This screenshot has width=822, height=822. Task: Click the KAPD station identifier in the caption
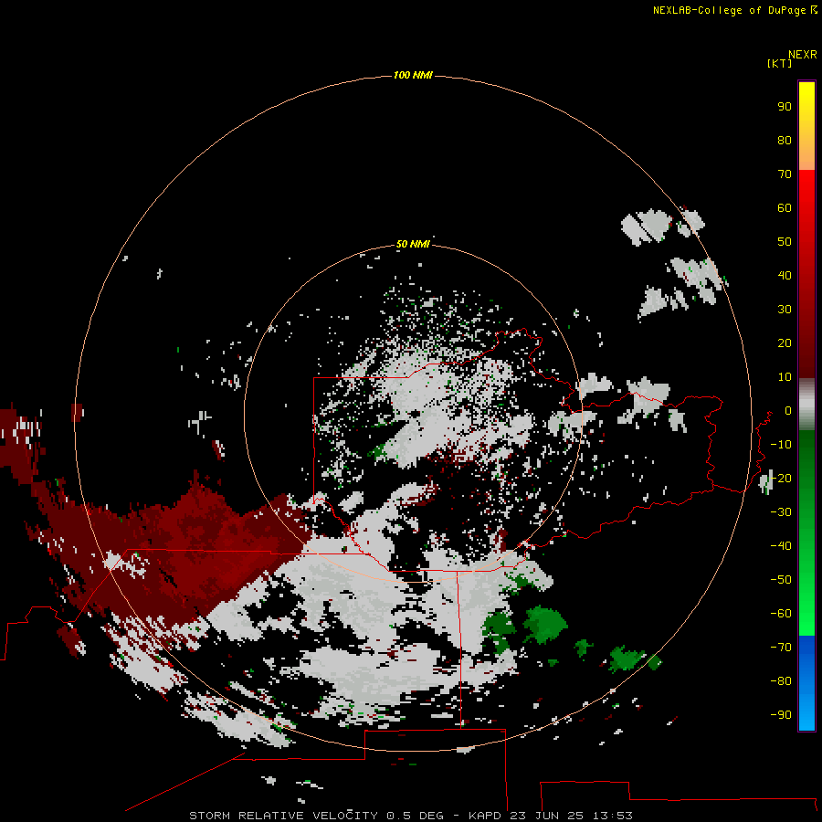(486, 816)
